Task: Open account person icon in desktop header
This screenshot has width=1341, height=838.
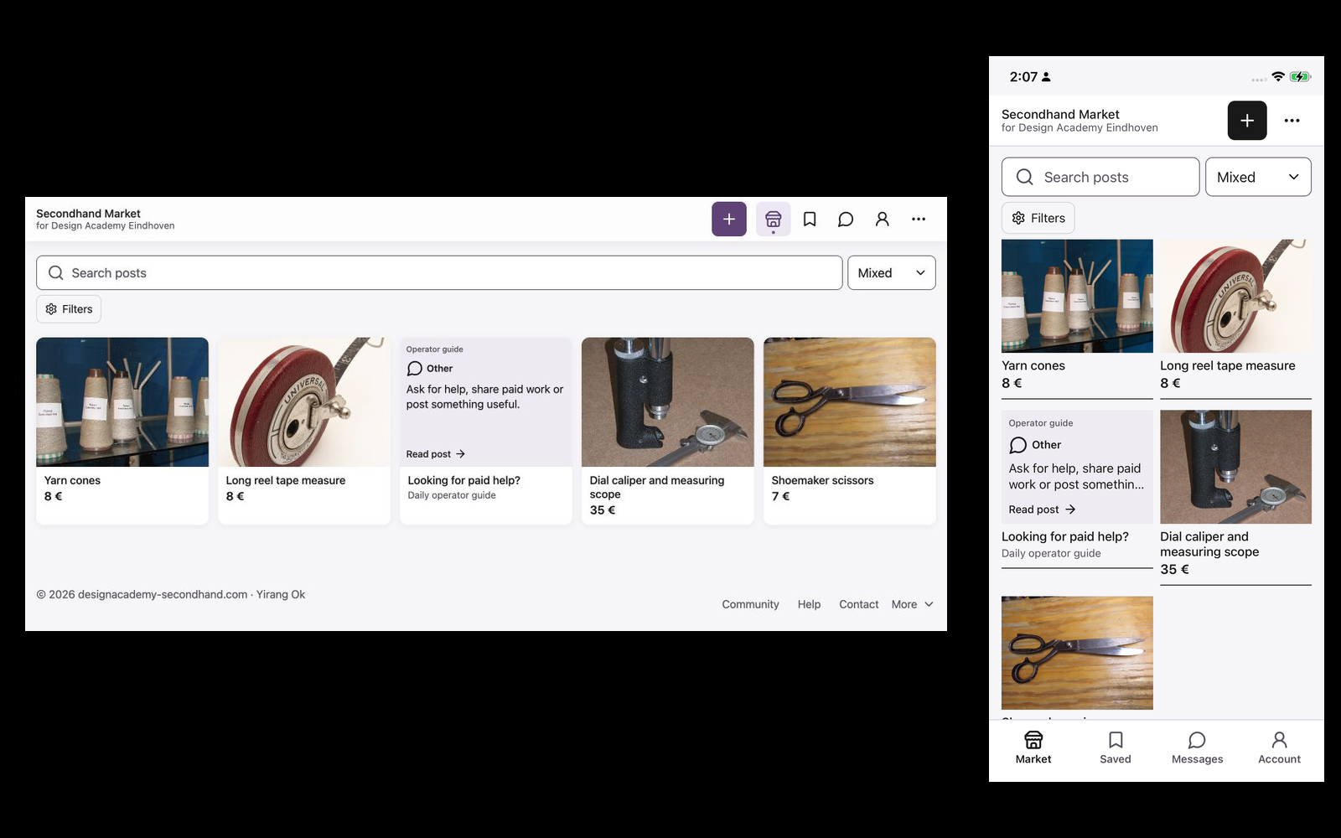Action: pyautogui.click(x=883, y=219)
